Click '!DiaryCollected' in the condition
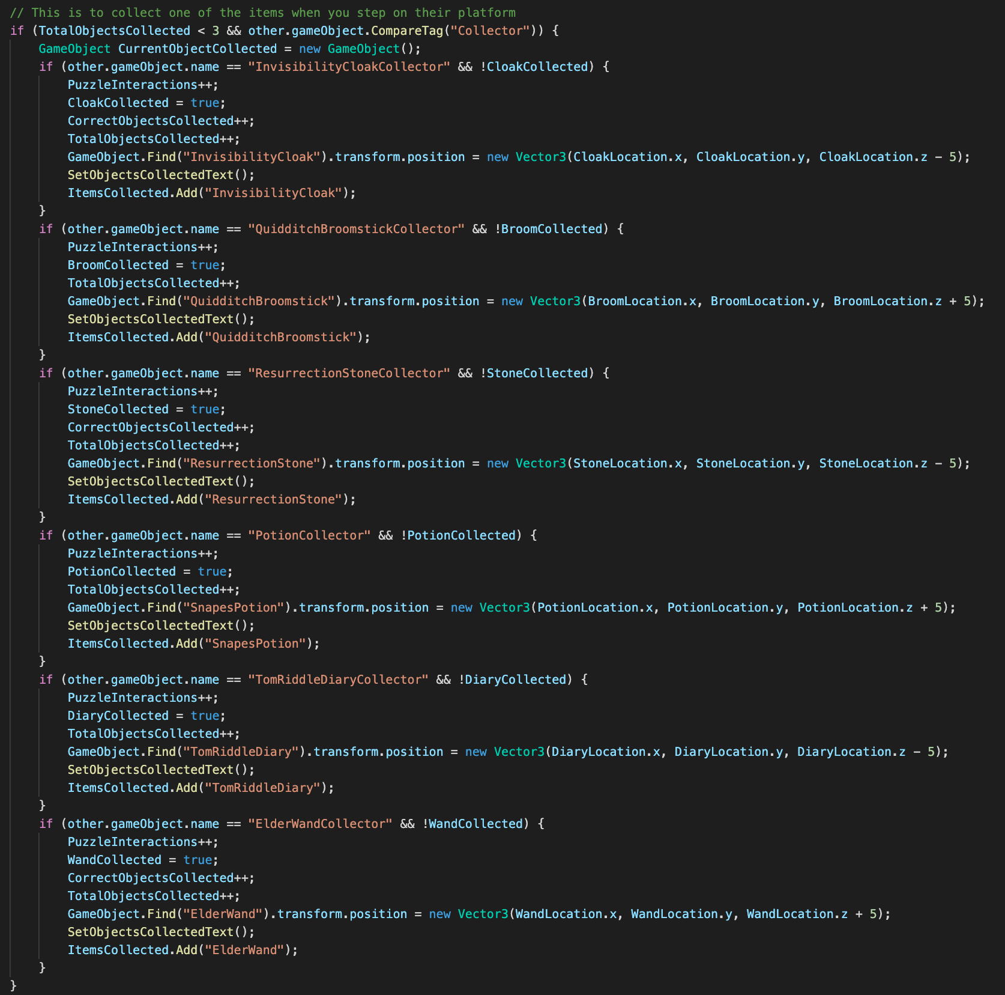The image size is (1005, 995). (512, 680)
